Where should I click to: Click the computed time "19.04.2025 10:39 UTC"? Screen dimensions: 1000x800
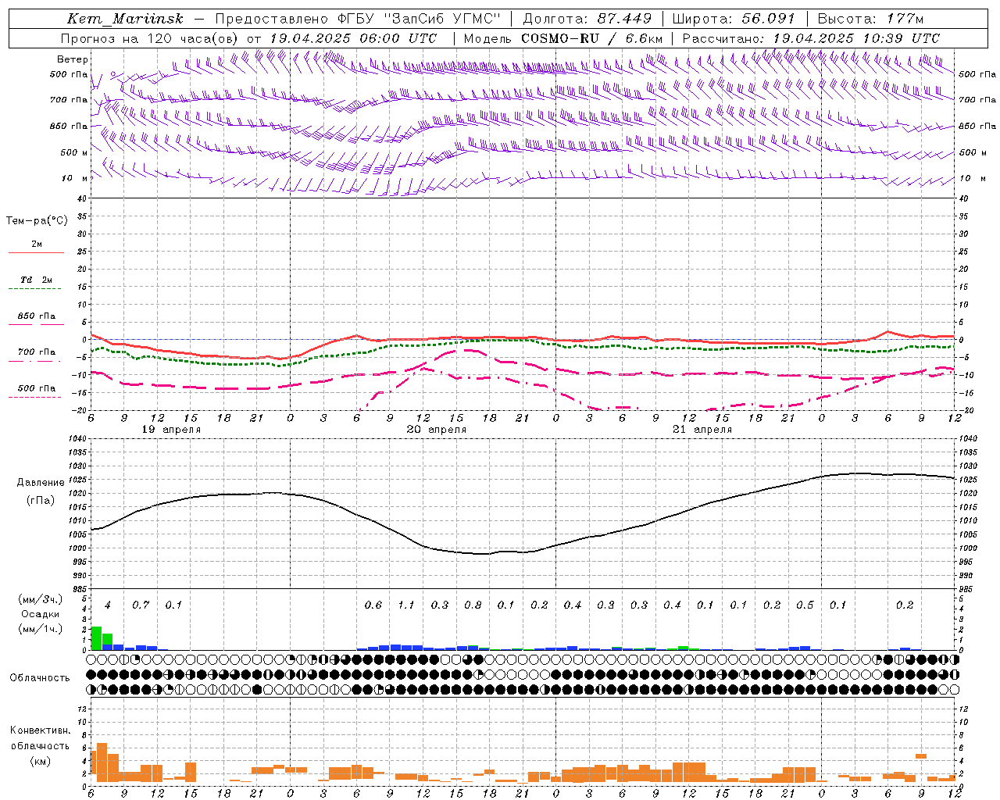click(856, 38)
